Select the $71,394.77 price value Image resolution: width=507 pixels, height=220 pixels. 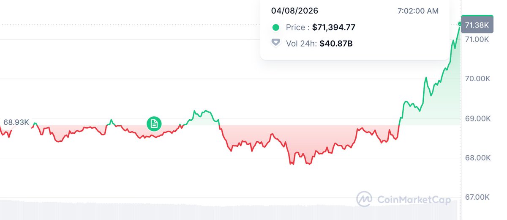coord(334,27)
